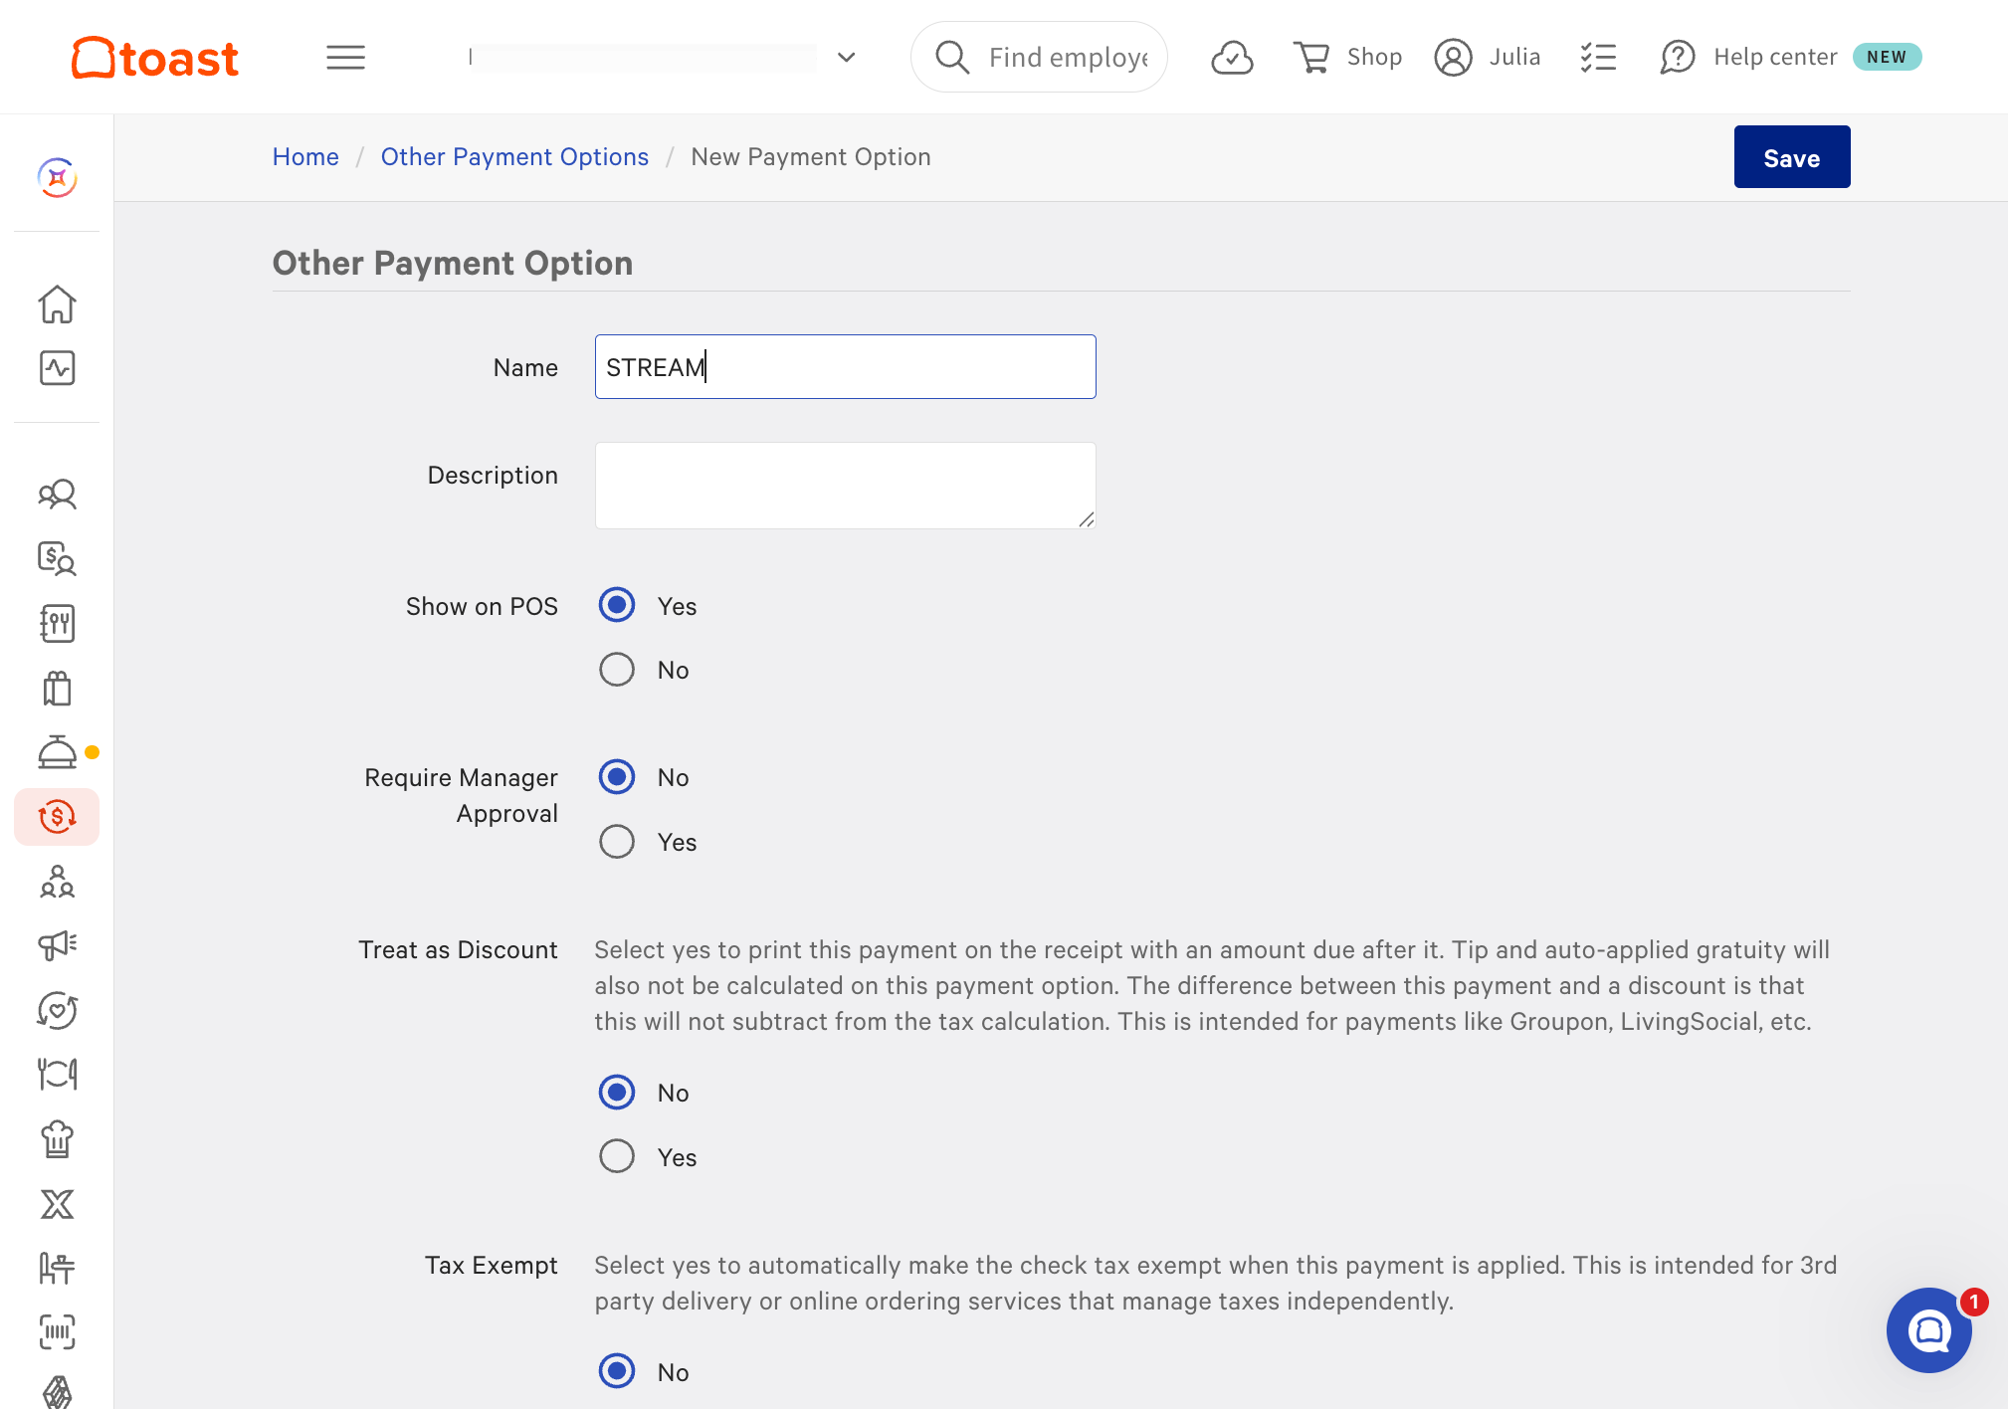Select No for Require Manager Approval
2008x1409 pixels.
[x=617, y=777]
